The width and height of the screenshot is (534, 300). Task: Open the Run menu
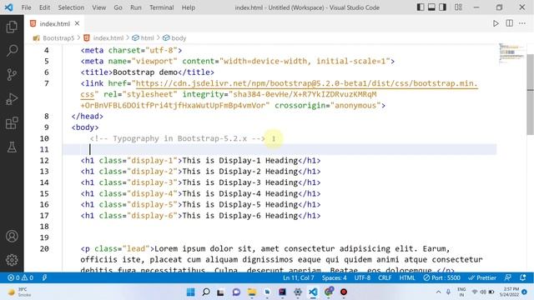[x=135, y=7]
